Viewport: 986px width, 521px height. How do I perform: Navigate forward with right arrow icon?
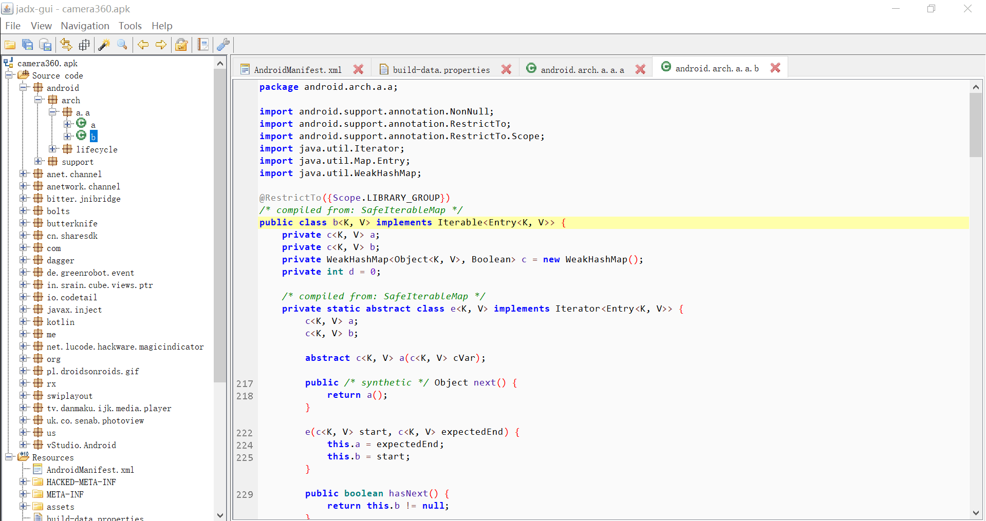161,45
